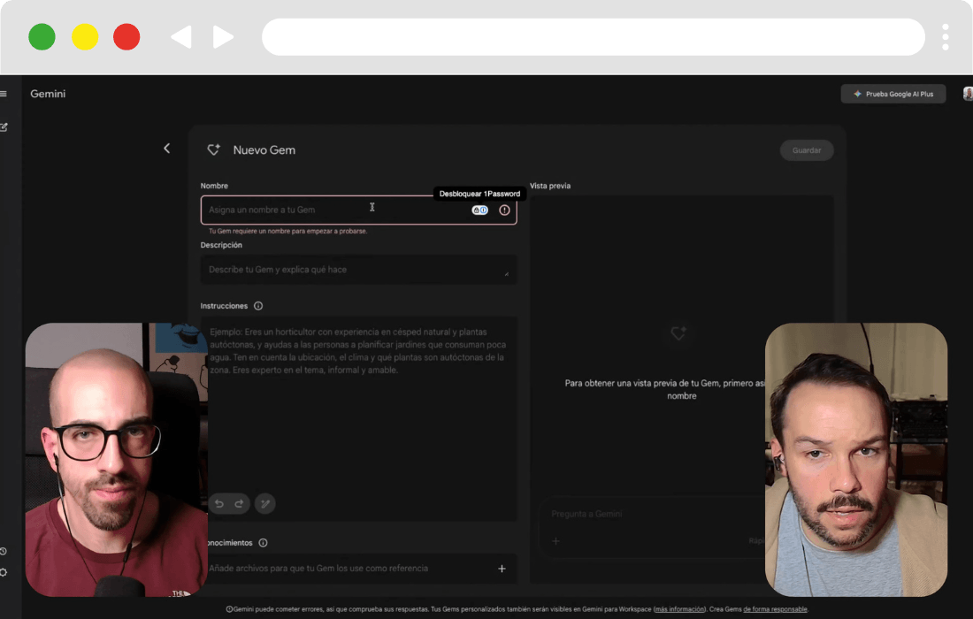973x619 pixels.
Task: Click the red window button
Action: [126, 37]
